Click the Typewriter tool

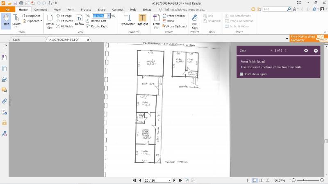[128, 20]
